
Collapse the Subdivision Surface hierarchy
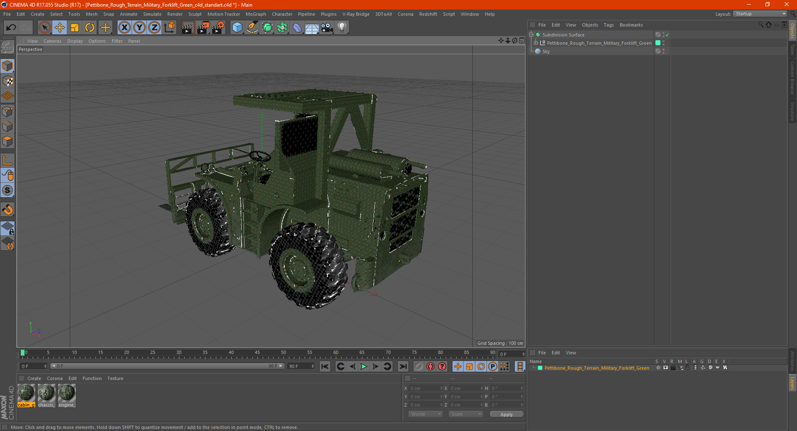(531, 35)
